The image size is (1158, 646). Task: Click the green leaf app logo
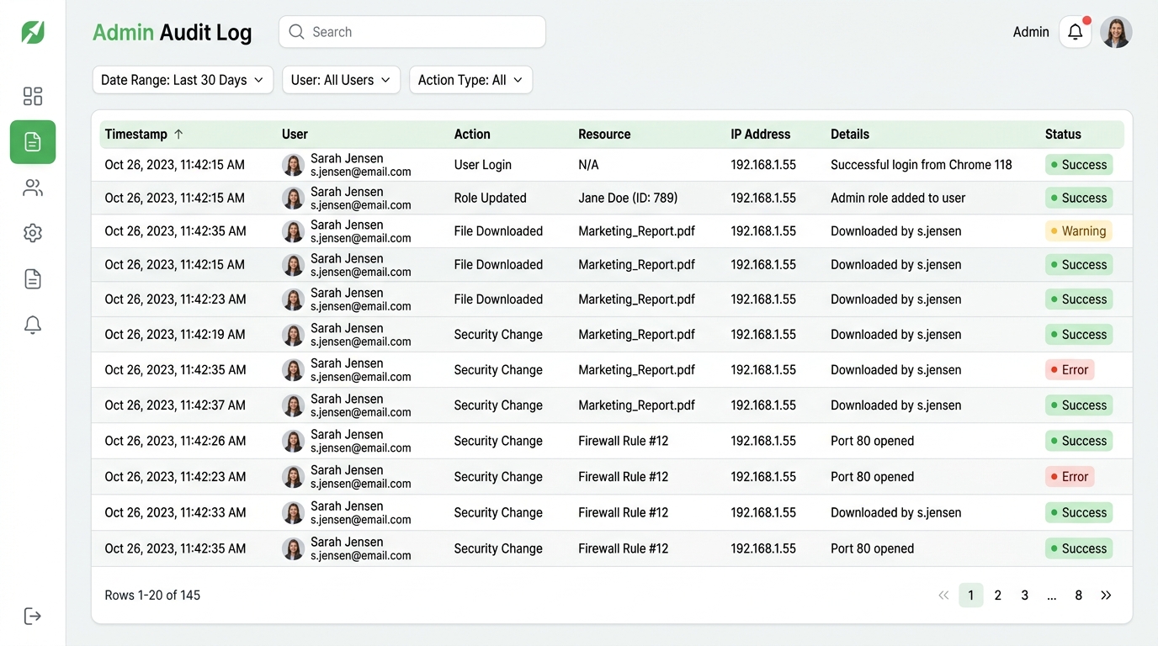(x=33, y=32)
